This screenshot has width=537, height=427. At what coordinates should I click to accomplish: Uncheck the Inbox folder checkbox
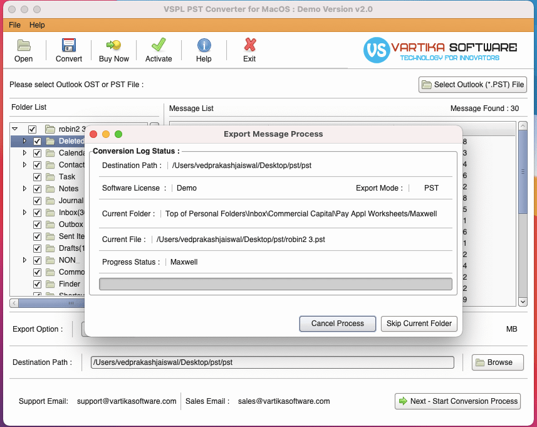38,213
